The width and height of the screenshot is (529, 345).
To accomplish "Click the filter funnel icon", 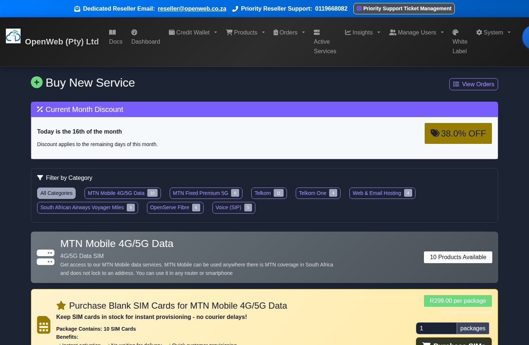I will [40, 178].
